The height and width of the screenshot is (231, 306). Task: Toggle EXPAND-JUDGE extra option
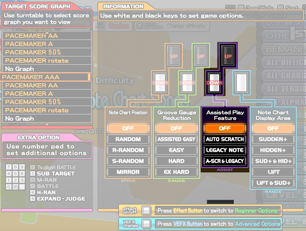58,199
